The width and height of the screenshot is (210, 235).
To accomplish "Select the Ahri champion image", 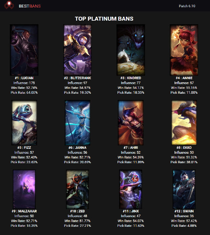I will 131,123.
